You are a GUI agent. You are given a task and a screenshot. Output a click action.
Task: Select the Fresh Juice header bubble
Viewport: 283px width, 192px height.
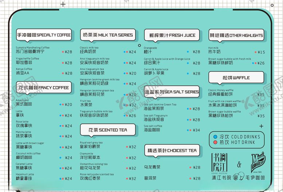pyautogui.click(x=172, y=35)
